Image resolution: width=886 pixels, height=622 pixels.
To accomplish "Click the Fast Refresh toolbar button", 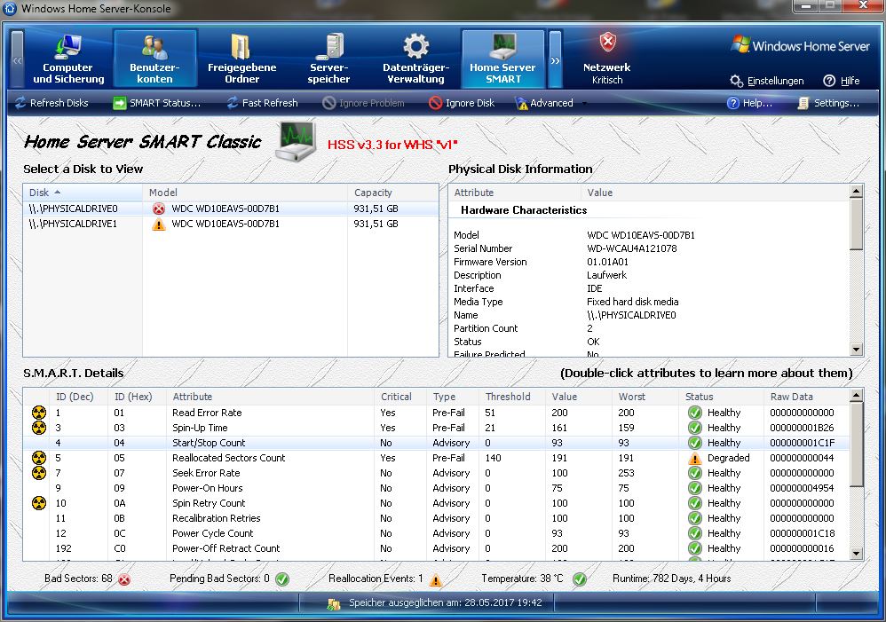I will point(262,103).
